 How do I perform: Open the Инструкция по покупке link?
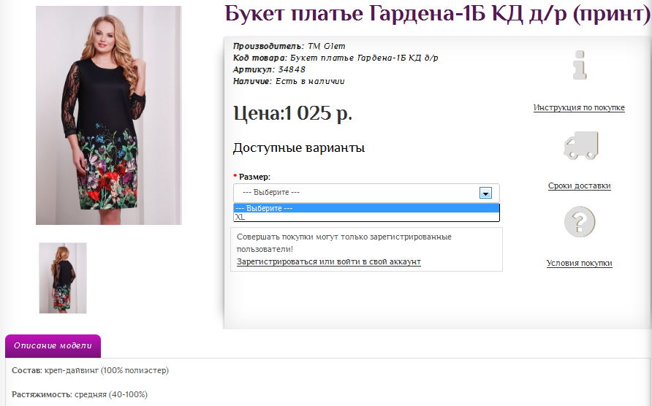tap(579, 107)
